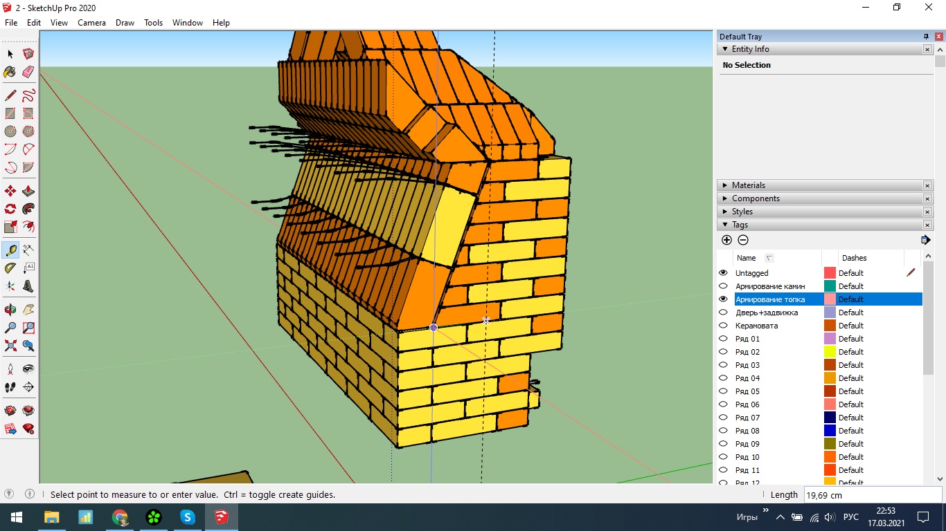Open the Camera menu
Image resolution: width=946 pixels, height=531 pixels.
pyautogui.click(x=91, y=23)
